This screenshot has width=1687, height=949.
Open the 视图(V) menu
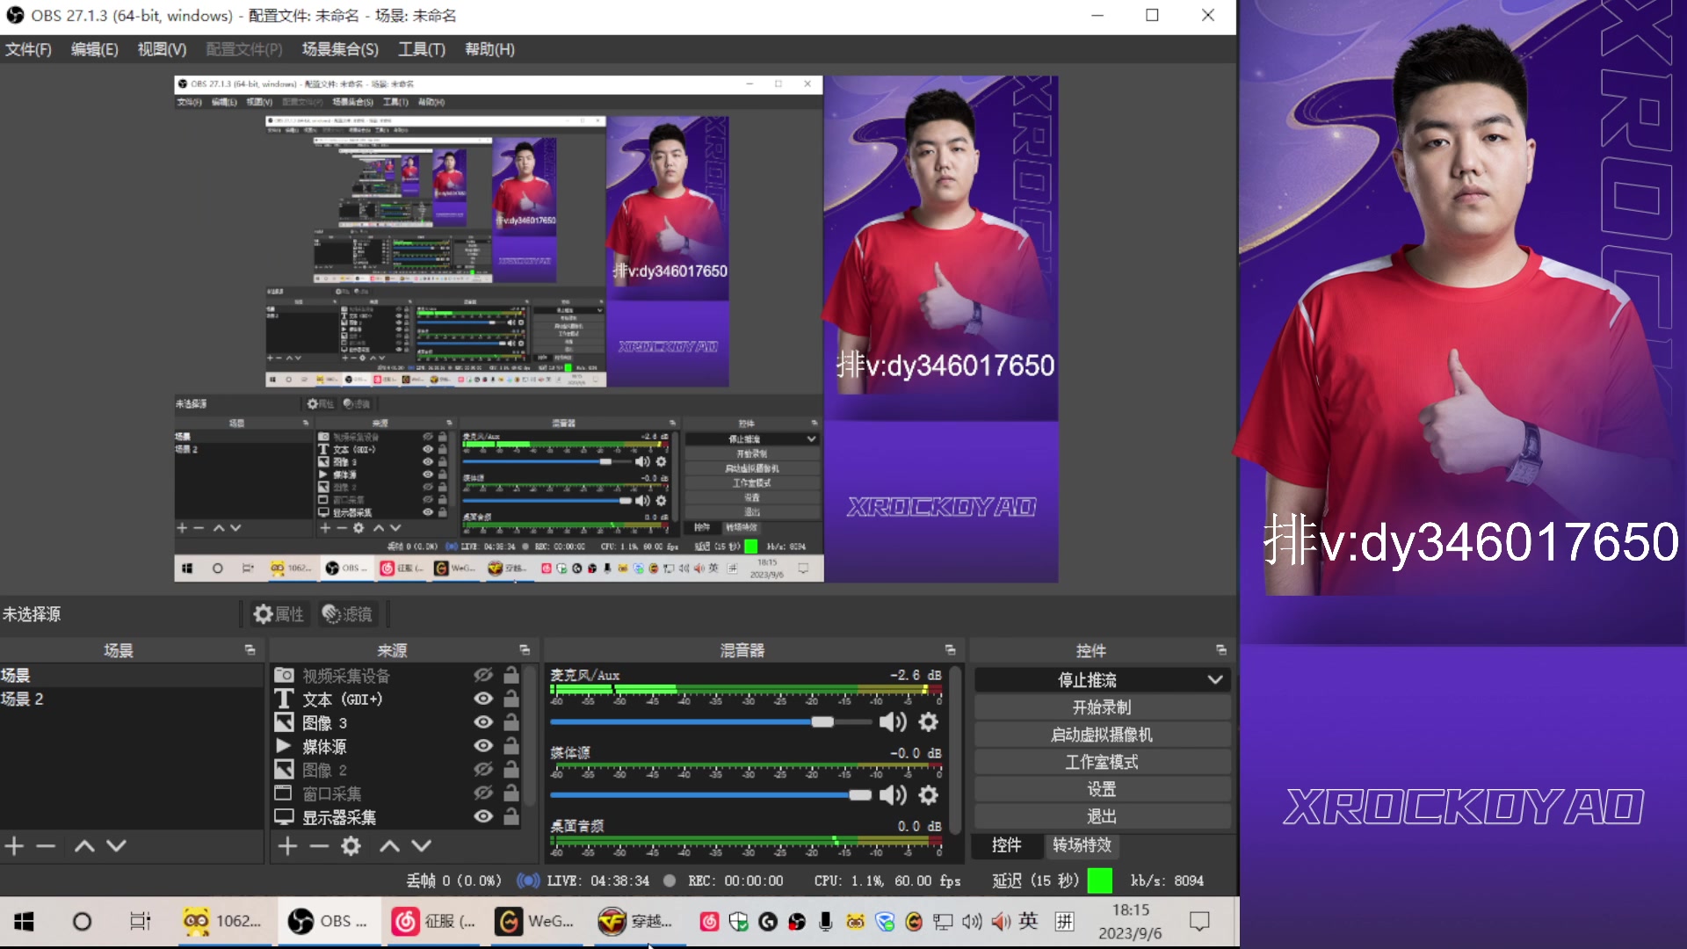click(x=163, y=49)
